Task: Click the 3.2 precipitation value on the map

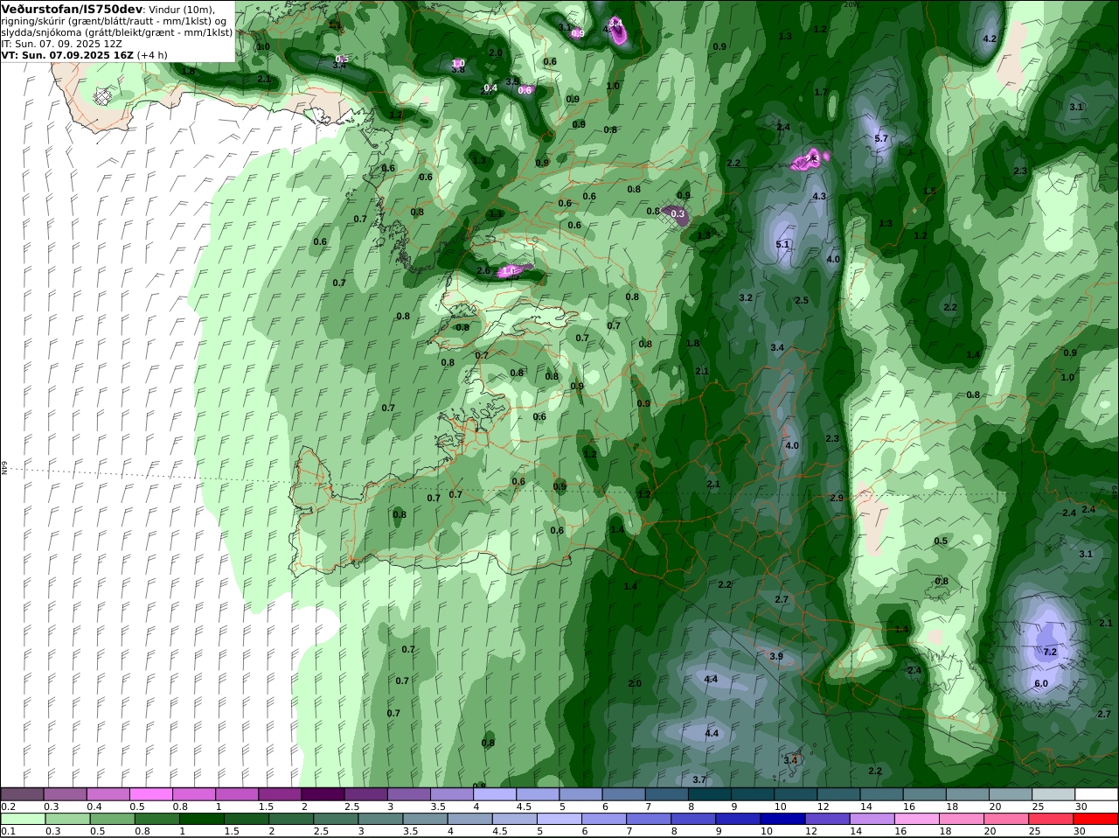Action: [746, 298]
